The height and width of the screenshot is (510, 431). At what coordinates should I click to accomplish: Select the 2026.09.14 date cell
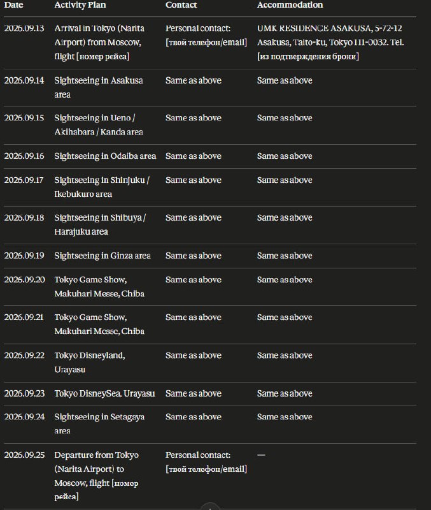point(24,80)
